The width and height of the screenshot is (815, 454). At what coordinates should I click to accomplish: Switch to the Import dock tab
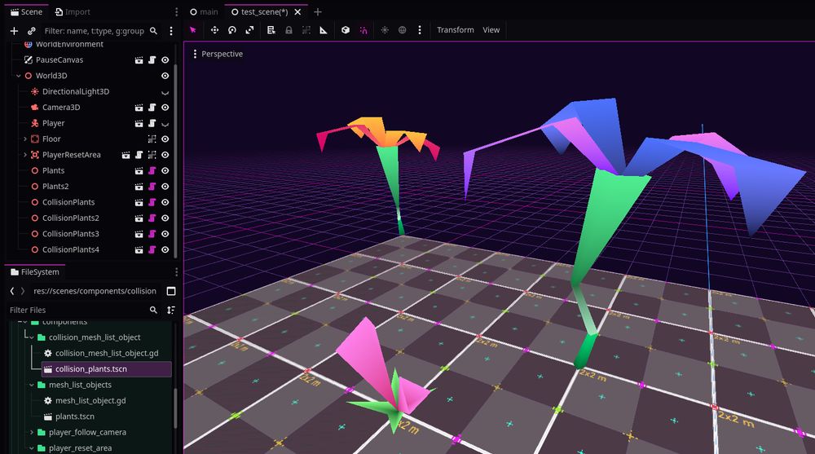point(73,11)
